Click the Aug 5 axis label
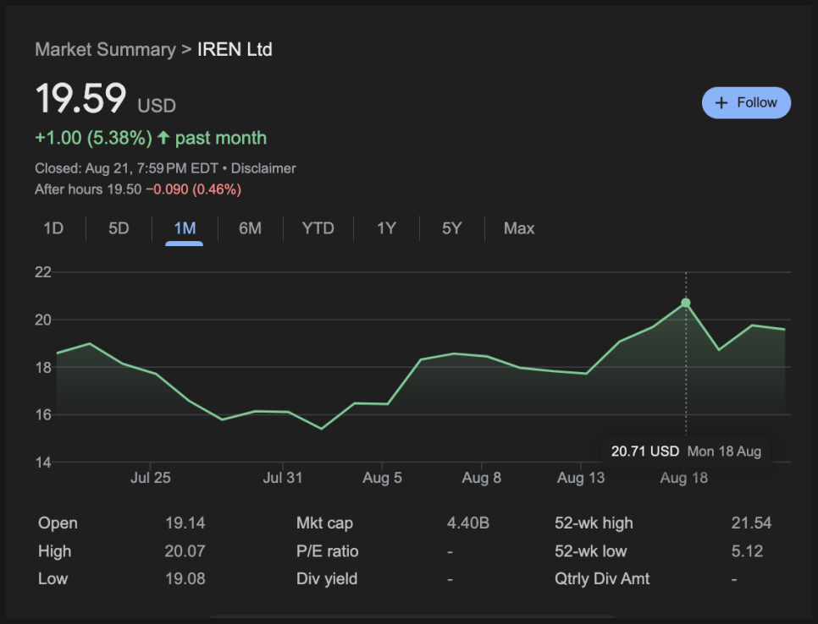818x624 pixels. click(382, 478)
